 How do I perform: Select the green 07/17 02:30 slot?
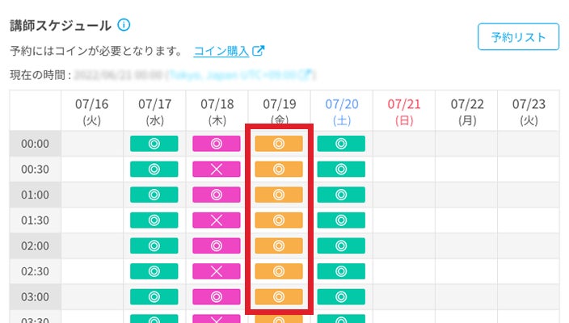(154, 271)
